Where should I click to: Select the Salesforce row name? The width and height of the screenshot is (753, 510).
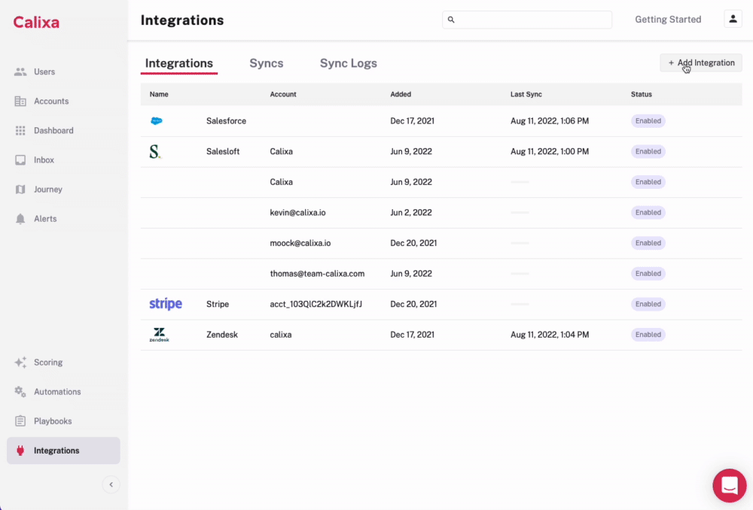(226, 121)
